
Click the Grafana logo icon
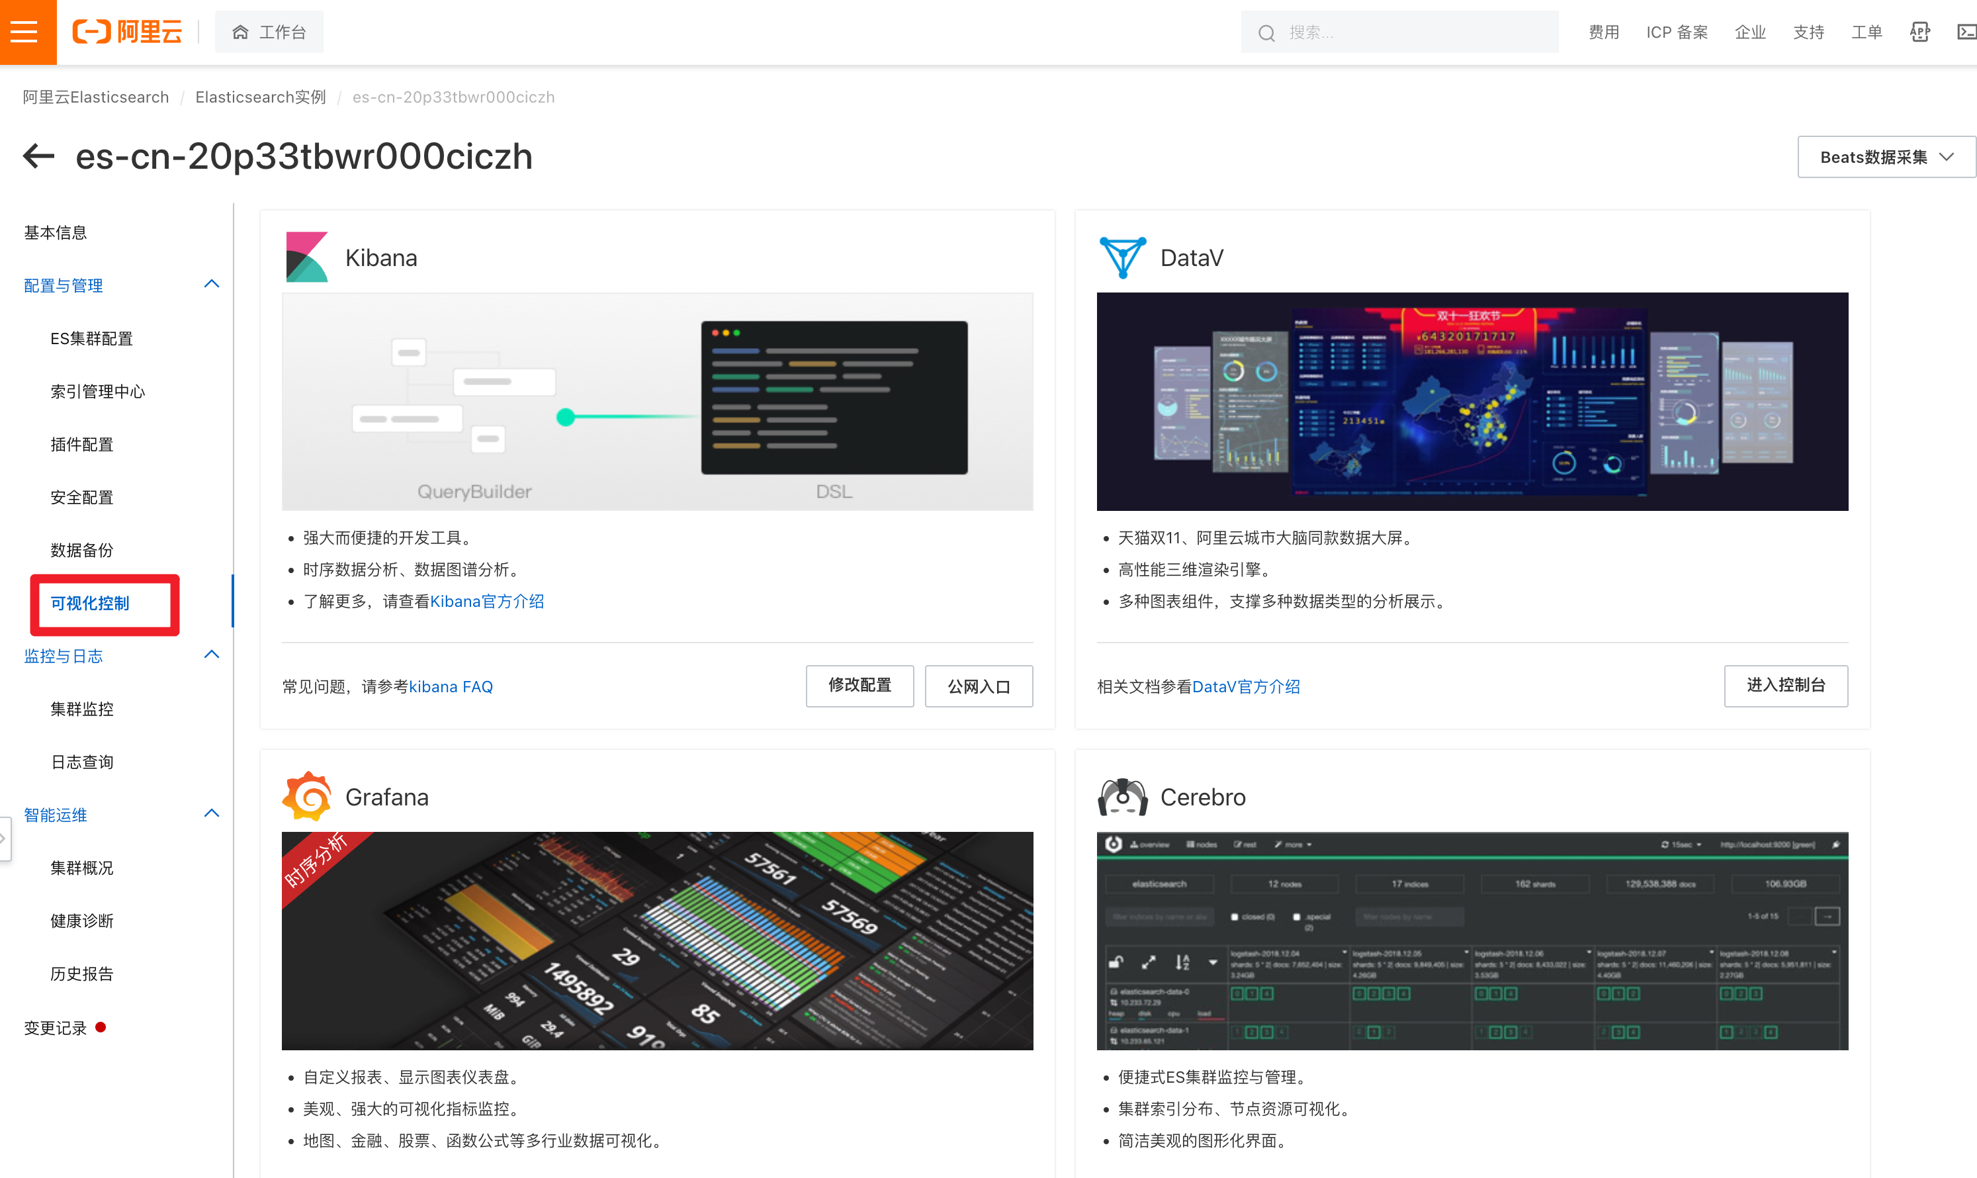[306, 796]
